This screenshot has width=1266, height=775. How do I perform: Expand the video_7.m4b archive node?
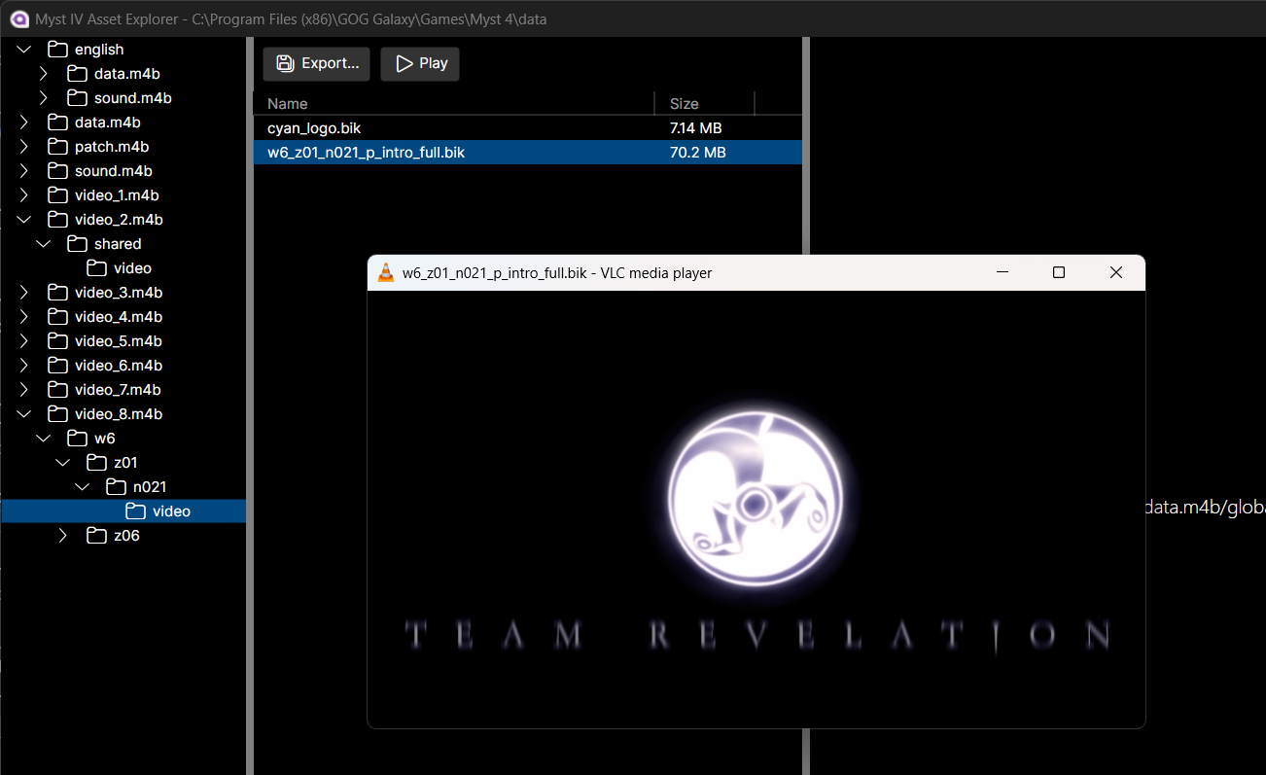pos(24,390)
